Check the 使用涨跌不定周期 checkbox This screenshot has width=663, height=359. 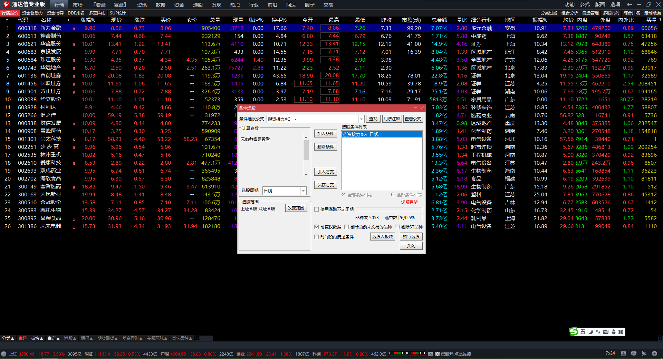coord(316,209)
